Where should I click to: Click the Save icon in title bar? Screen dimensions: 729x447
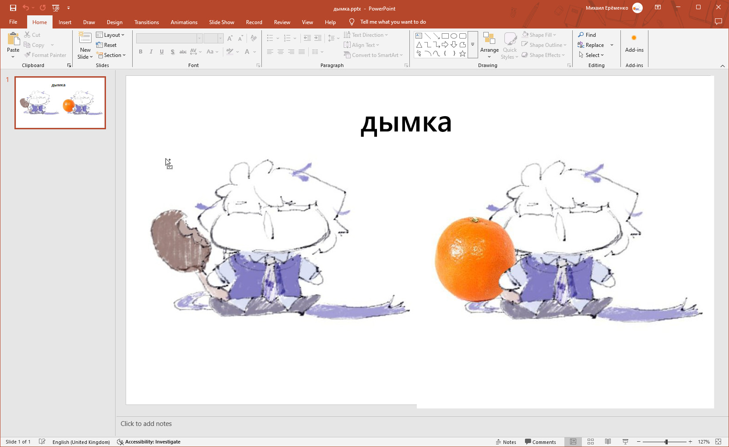(13, 8)
